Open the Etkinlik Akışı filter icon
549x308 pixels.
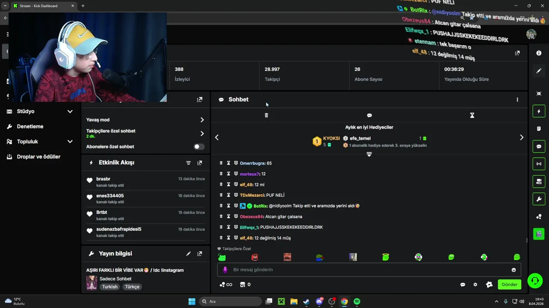(188, 163)
